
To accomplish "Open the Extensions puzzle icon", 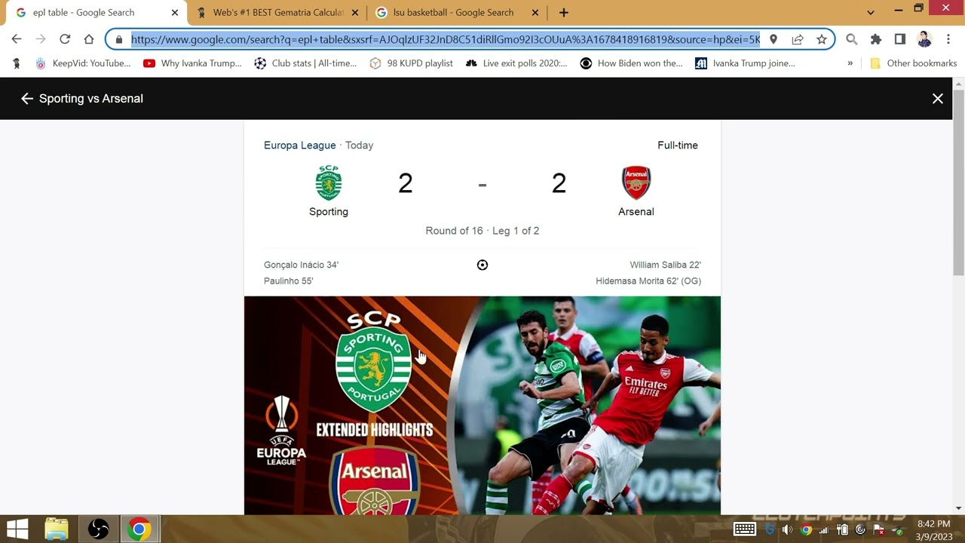I will pyautogui.click(x=875, y=39).
